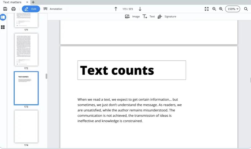
Task: Activate Edit mode button
Action: pyautogui.click(x=31, y=9)
